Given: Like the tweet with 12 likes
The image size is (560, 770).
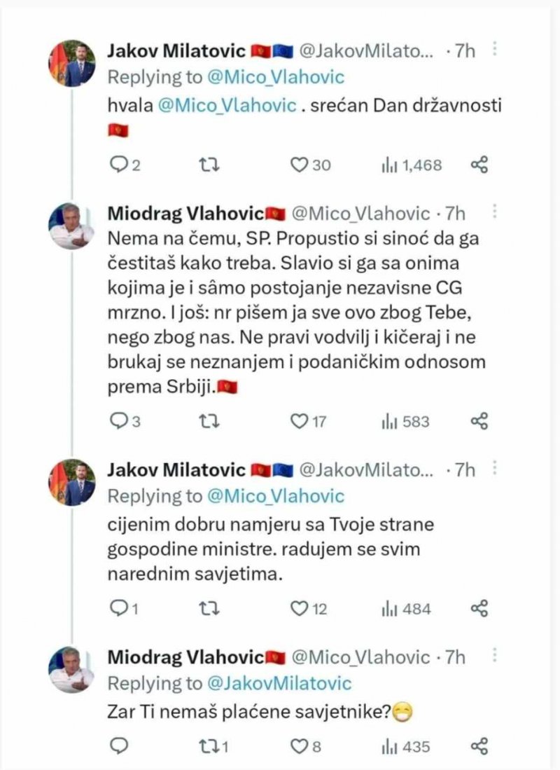Looking at the screenshot, I should [x=300, y=608].
